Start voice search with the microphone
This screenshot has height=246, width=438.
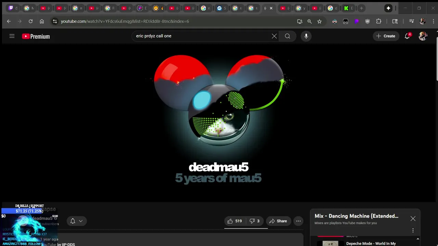(306, 36)
